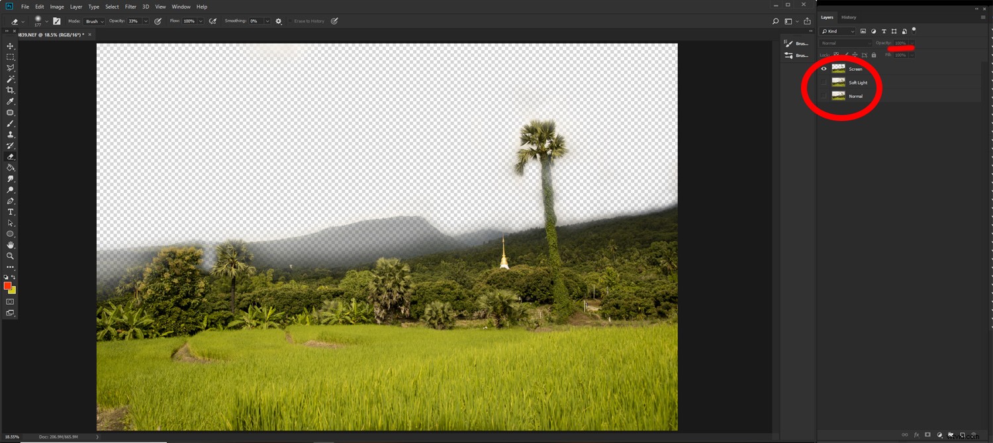Screen dimensions: 993x443
Task: Select the Zoom tool
Action: pos(10,256)
